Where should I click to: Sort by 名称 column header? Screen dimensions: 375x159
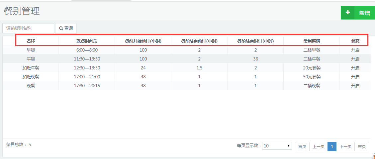coord(31,41)
